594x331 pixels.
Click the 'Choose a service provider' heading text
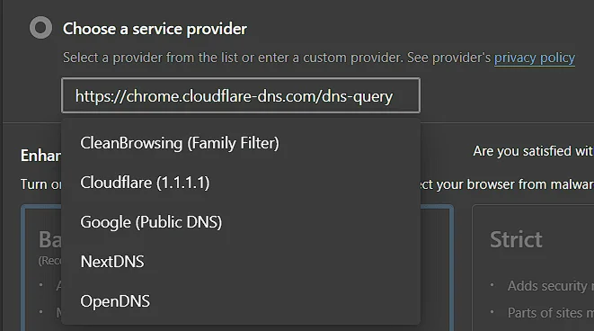155,29
